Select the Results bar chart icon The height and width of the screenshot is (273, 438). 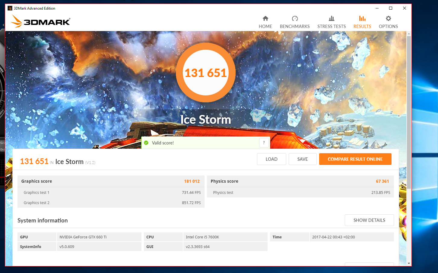362,18
